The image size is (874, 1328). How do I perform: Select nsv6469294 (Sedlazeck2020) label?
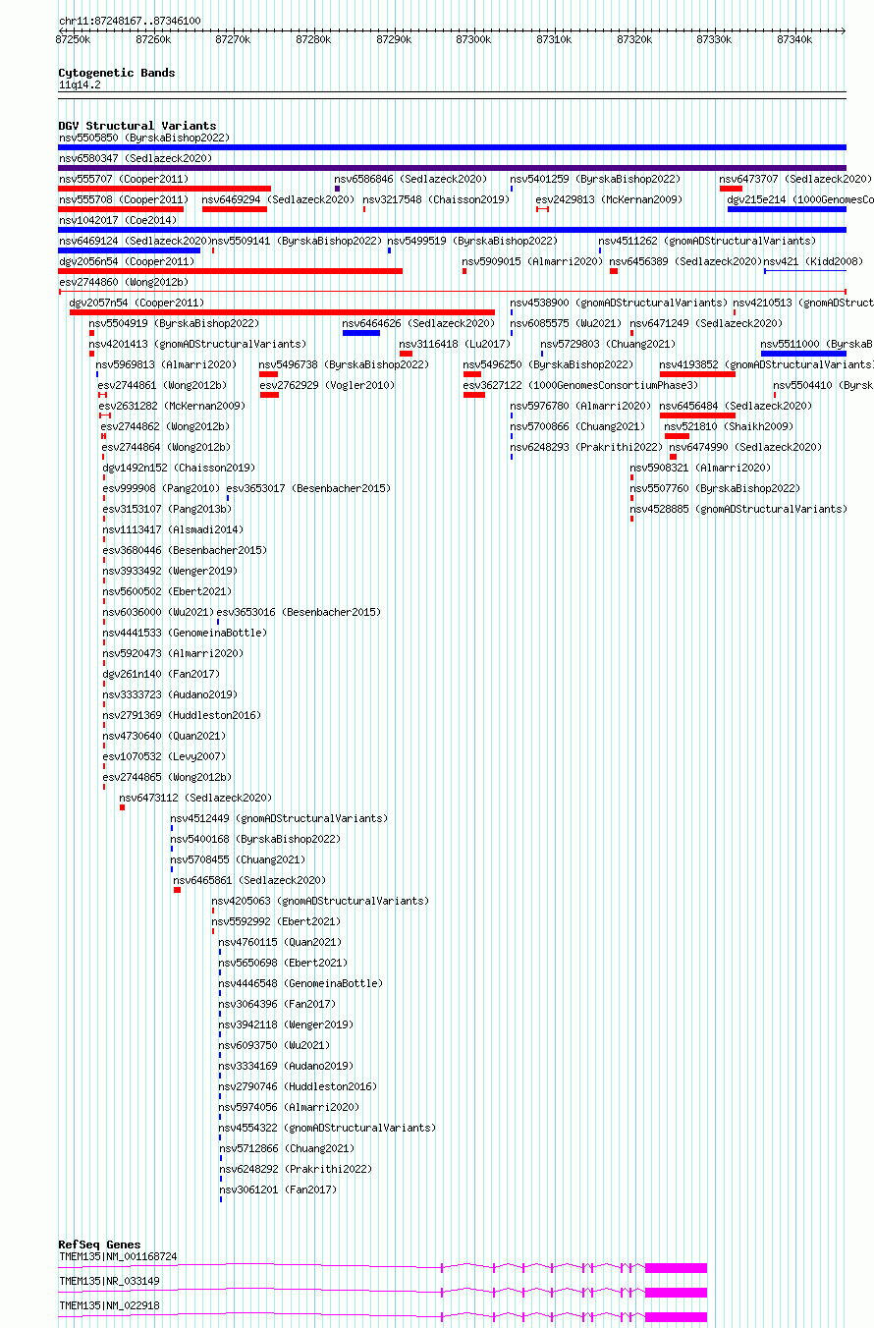tap(278, 199)
